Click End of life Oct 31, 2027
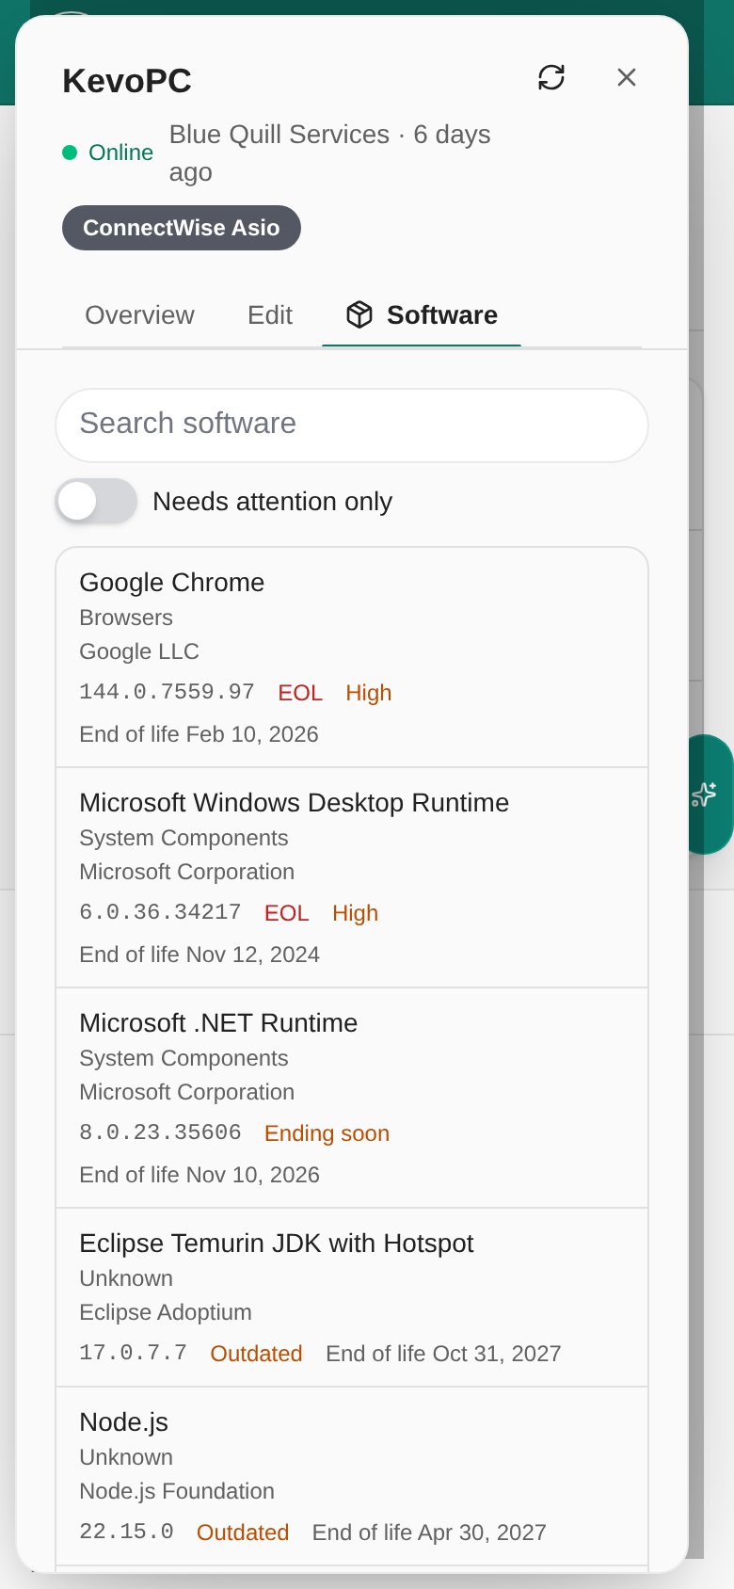This screenshot has width=734, height=1589. [x=443, y=1354]
